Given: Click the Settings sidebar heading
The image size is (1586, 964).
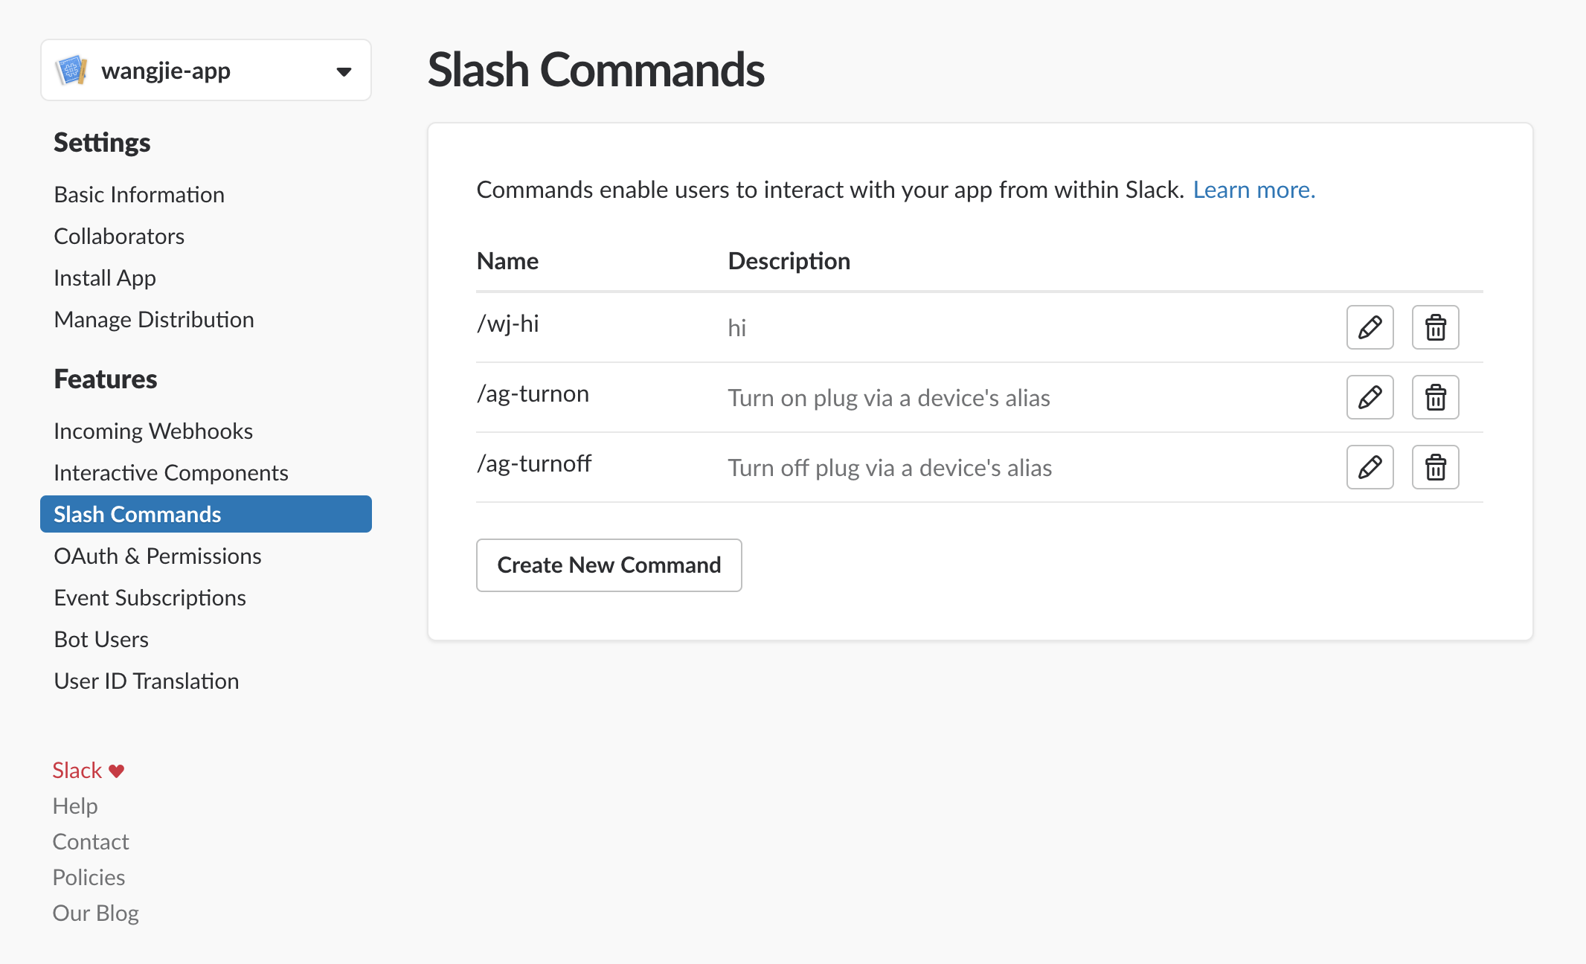Looking at the screenshot, I should (x=102, y=143).
